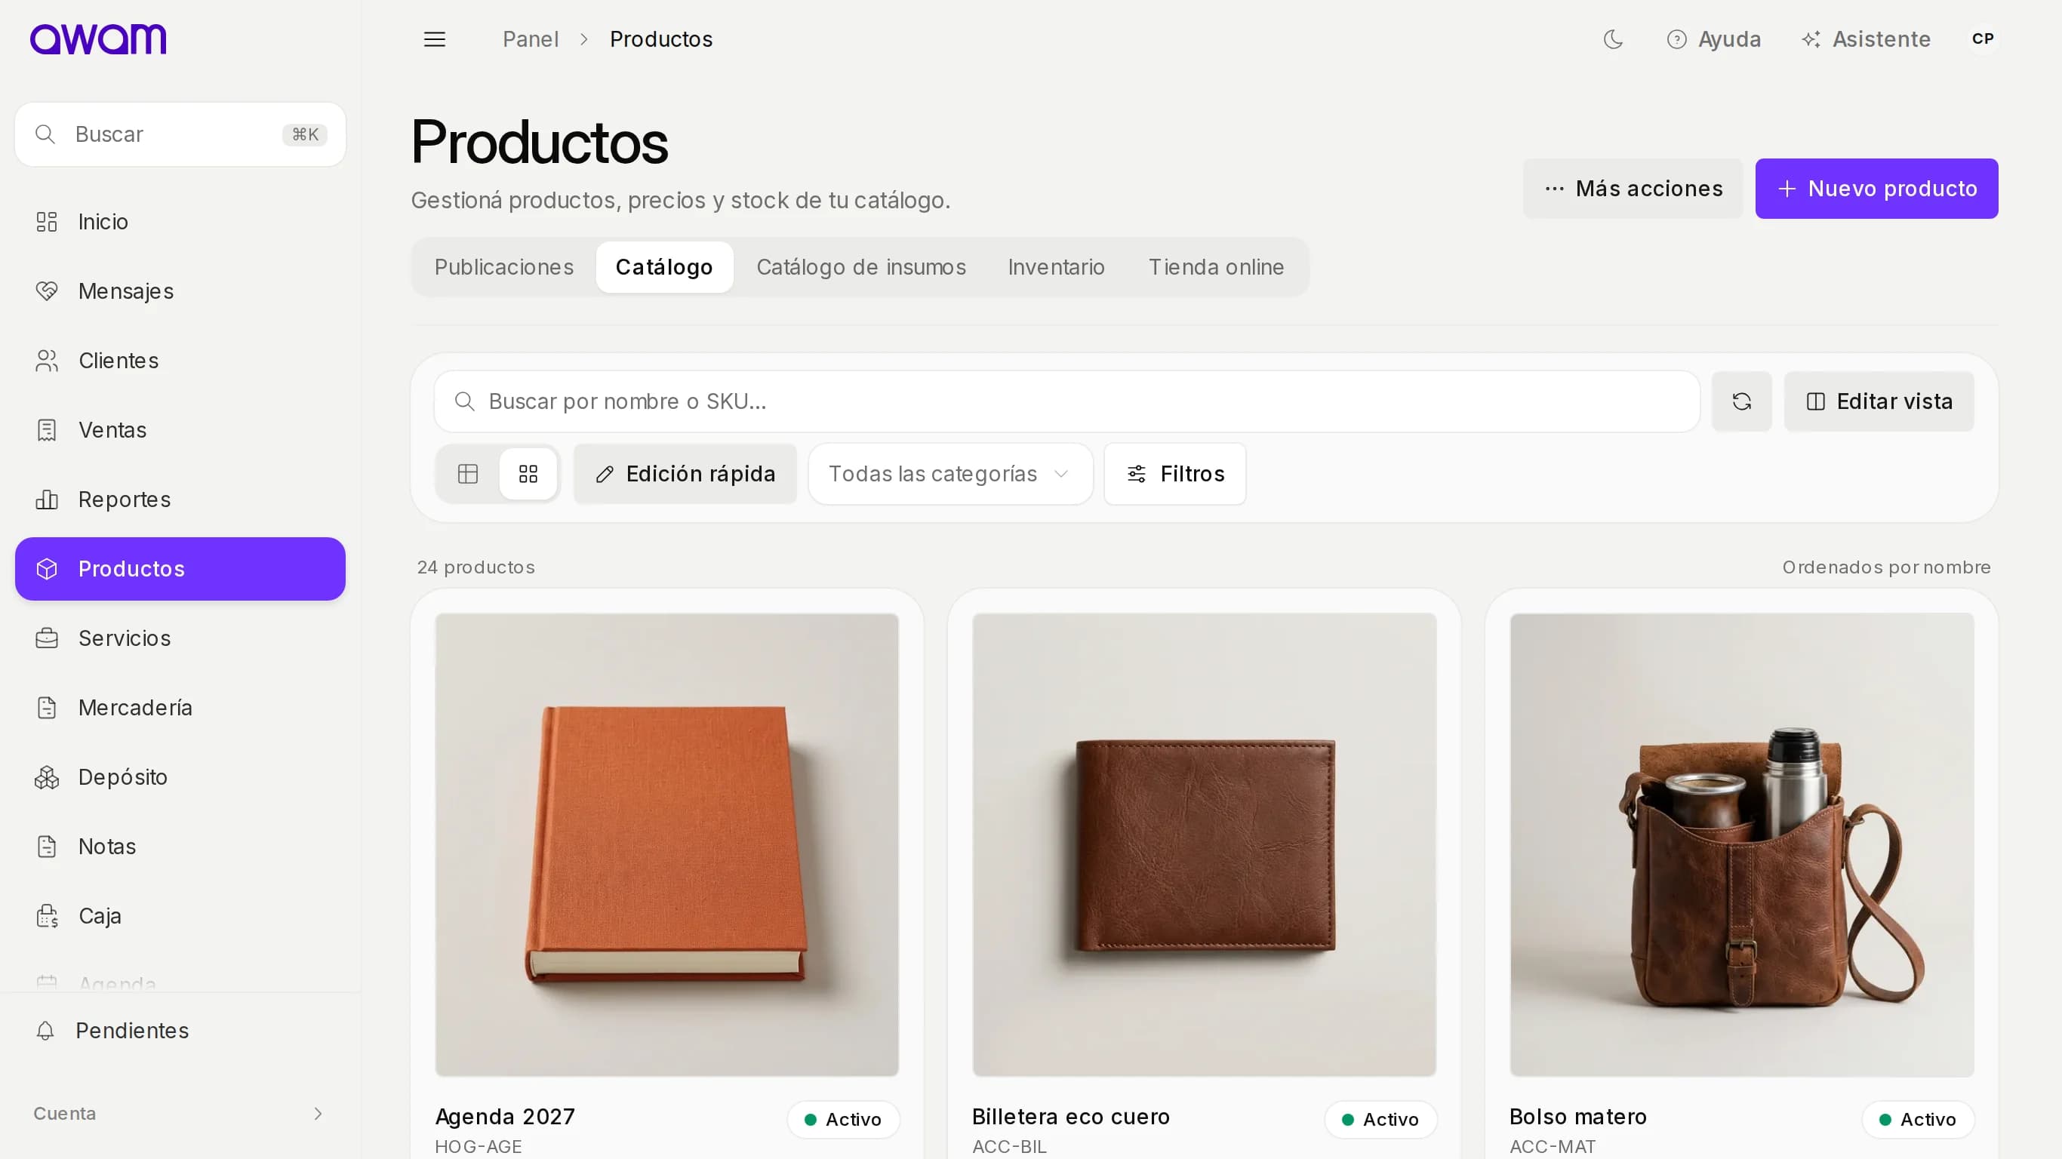Viewport: 2062px width, 1159px height.
Task: Open the Filtros panel
Action: pyautogui.click(x=1174, y=474)
